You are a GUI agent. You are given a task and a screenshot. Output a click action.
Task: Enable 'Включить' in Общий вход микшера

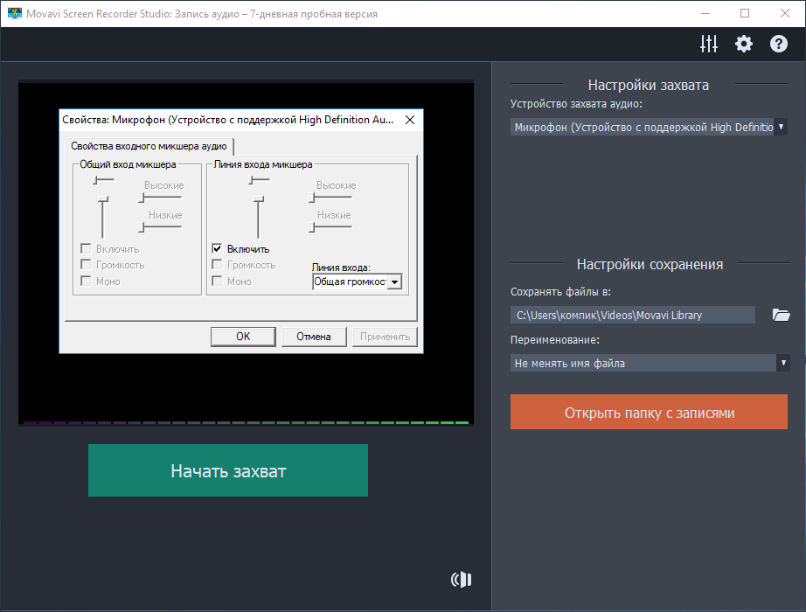pos(86,249)
